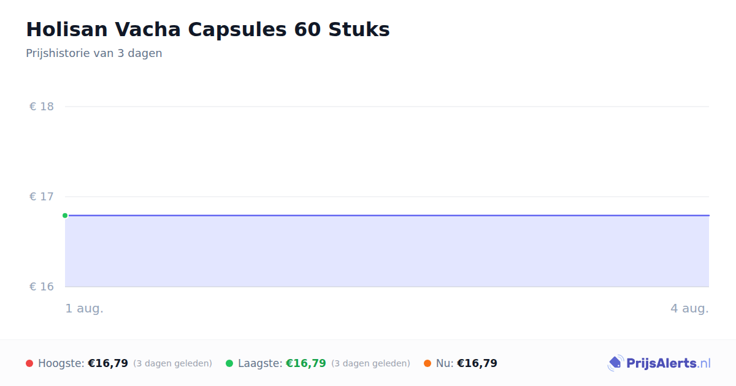Click the blue price line in chart
736x386 pixels.
coord(387,216)
